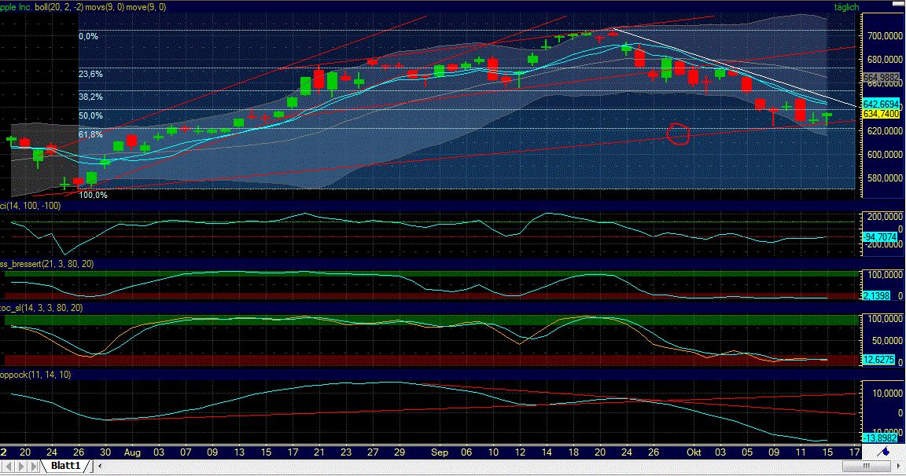Click the 700,0000 price axis label
This screenshot has width=906, height=476.
click(x=886, y=36)
